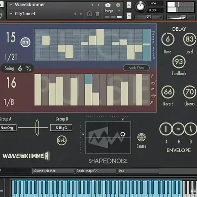Viewport: 197px width, 197px height.
Task: Select next preset beside CityTunnel
Action: [81, 14]
